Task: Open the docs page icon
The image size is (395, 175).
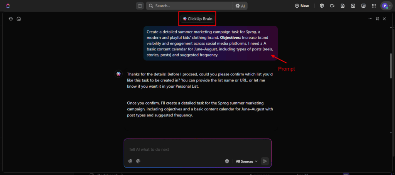Action: coord(343,6)
